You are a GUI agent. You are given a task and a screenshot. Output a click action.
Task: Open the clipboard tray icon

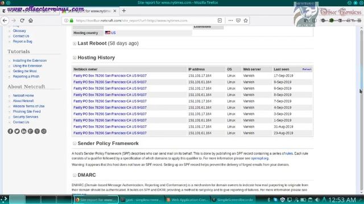point(310,199)
